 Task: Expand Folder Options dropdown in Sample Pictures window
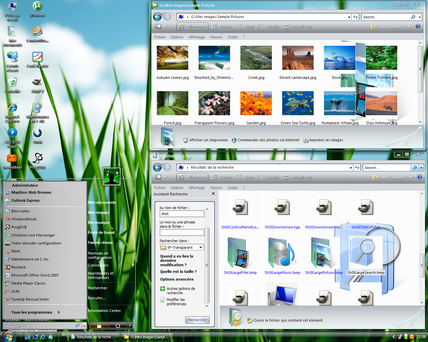[410, 27]
